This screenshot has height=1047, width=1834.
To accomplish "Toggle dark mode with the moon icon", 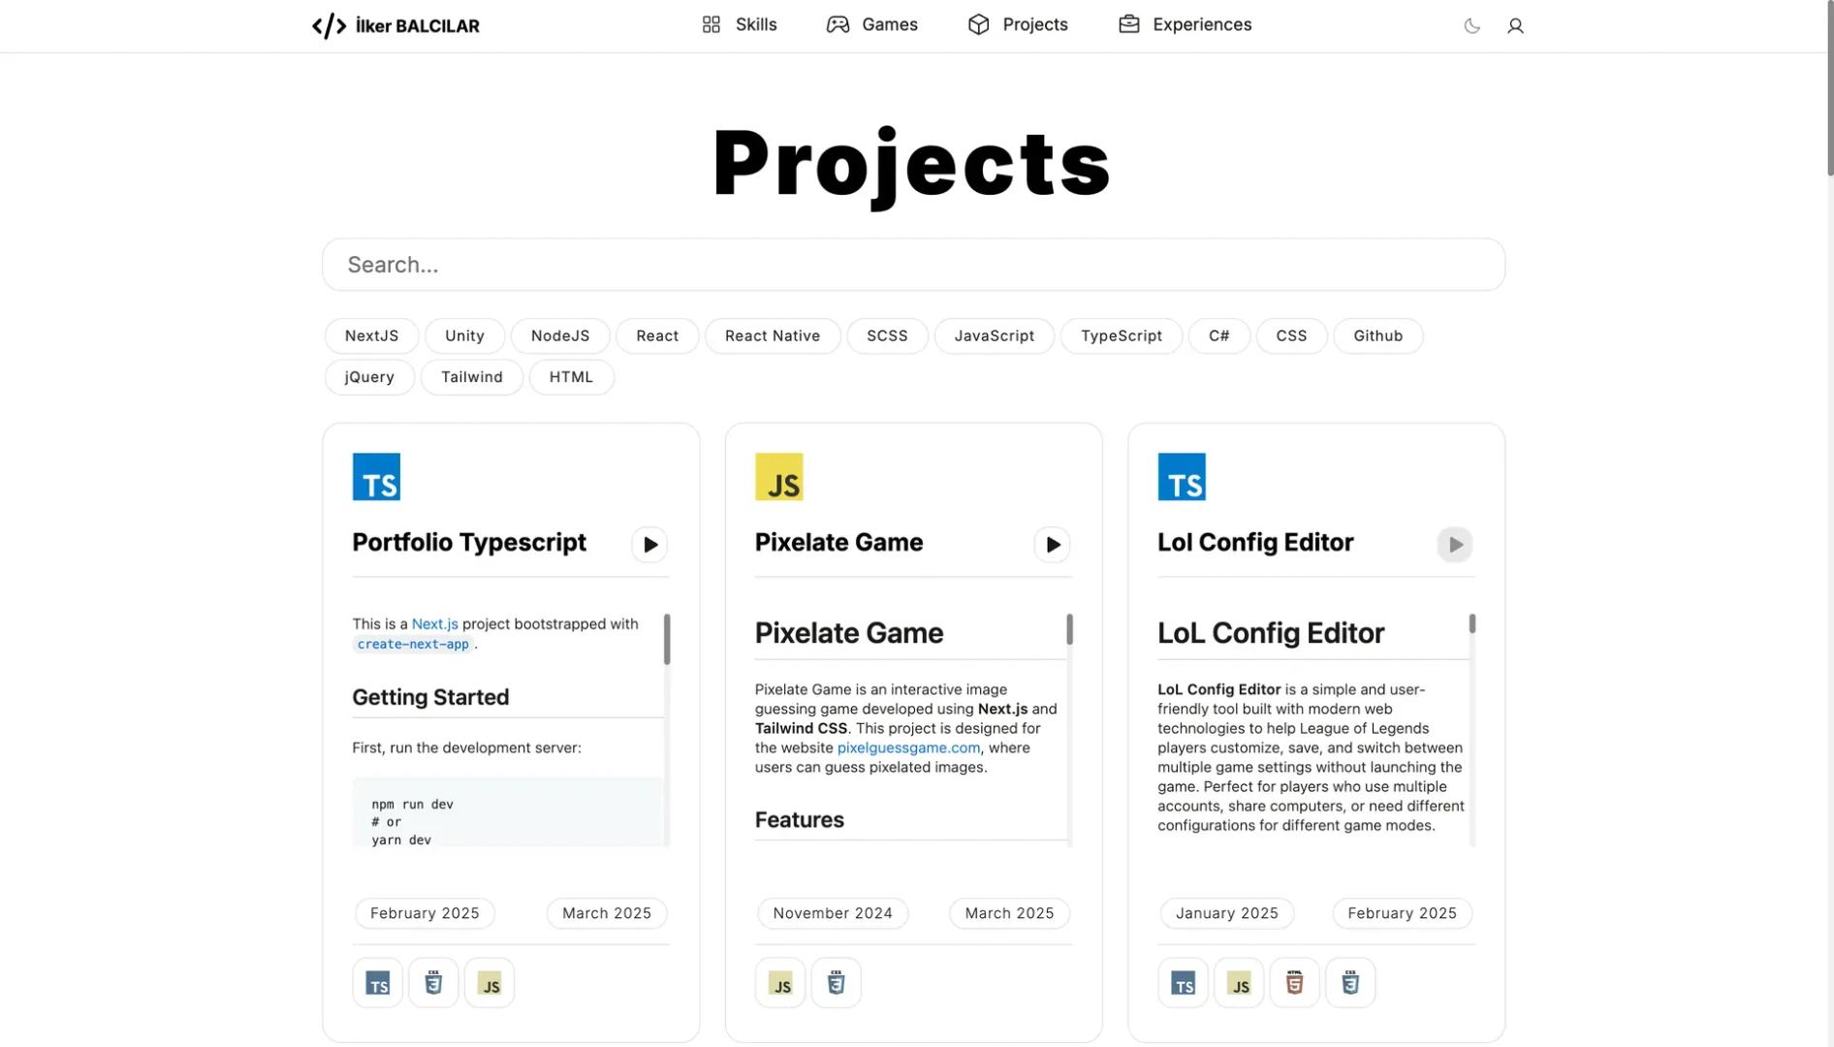I will pos(1471,26).
